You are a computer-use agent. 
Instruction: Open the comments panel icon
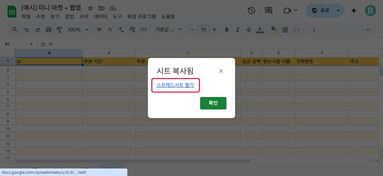269,10
